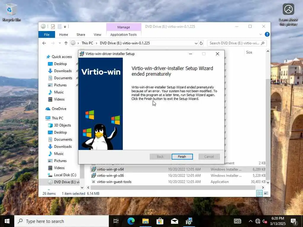Viewport: 303px width, 227px height.
Task: Open recent locations dropdown arrow
Action: coord(60,43)
